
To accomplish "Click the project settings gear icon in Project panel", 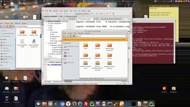I will click(64, 19).
